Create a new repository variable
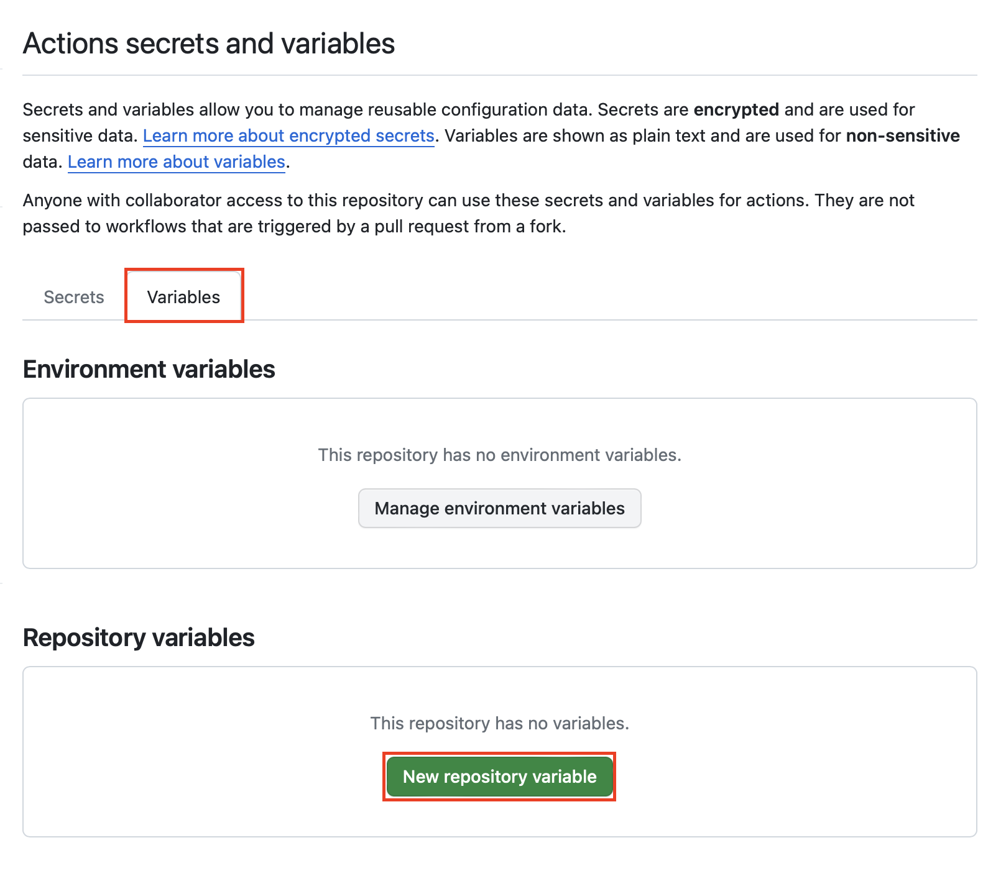1006x871 pixels. pyautogui.click(x=499, y=777)
